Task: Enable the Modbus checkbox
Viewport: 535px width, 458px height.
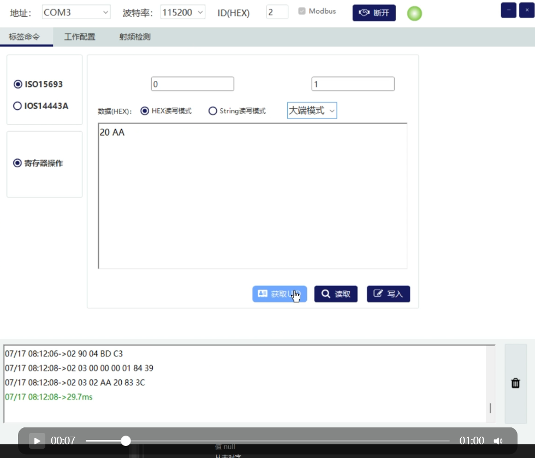Action: pos(301,10)
